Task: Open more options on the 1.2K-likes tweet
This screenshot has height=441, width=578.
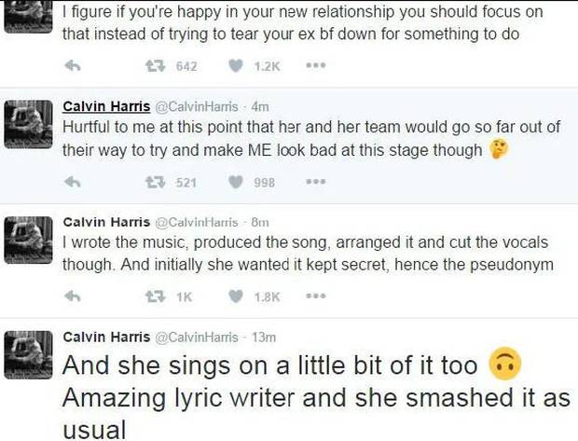Action: click(316, 65)
